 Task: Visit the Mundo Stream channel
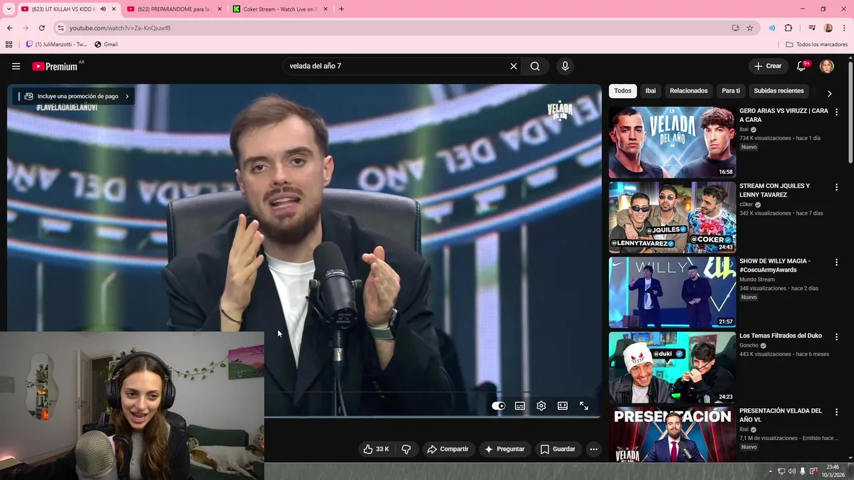click(x=757, y=279)
